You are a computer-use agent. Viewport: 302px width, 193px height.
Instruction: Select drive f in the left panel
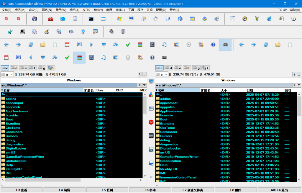pyautogui.click(x=32, y=68)
